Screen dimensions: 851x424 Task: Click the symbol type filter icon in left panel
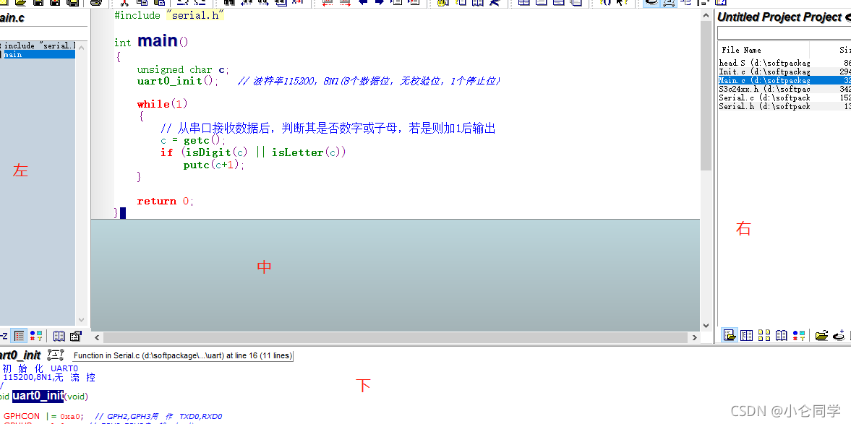[36, 336]
